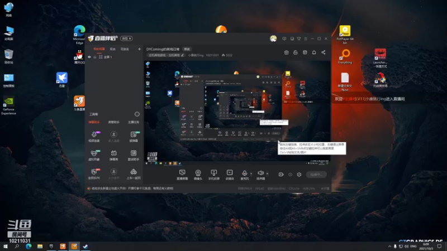This screenshot has width=447, height=251.
Task: Open taskbar search
Action: tap(17, 246)
